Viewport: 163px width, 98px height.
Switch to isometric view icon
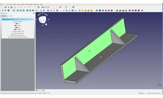point(14,10)
